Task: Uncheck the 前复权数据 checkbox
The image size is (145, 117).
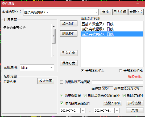Action: [61, 96]
